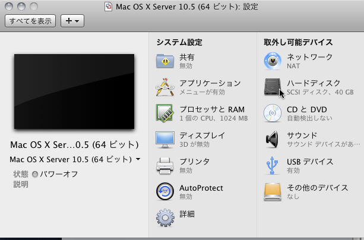Select the CD と DVD disc icon
The image size is (364, 240).
(272, 113)
